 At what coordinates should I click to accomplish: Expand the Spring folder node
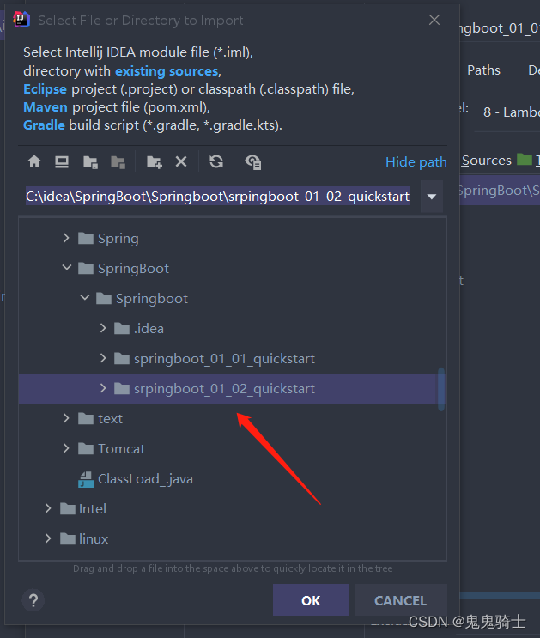click(66, 238)
